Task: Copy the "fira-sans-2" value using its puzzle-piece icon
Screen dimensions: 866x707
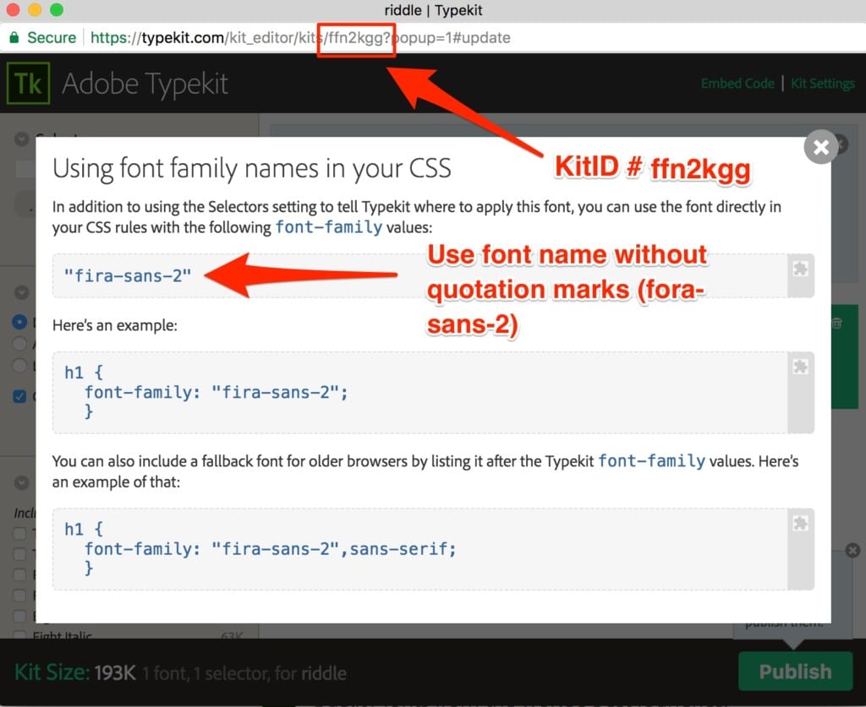Action: coord(800,269)
